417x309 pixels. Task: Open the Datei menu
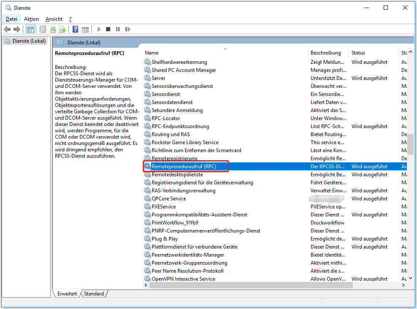pos(12,19)
